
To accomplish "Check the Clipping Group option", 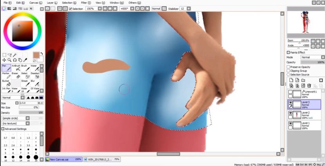I will (x=289, y=71).
